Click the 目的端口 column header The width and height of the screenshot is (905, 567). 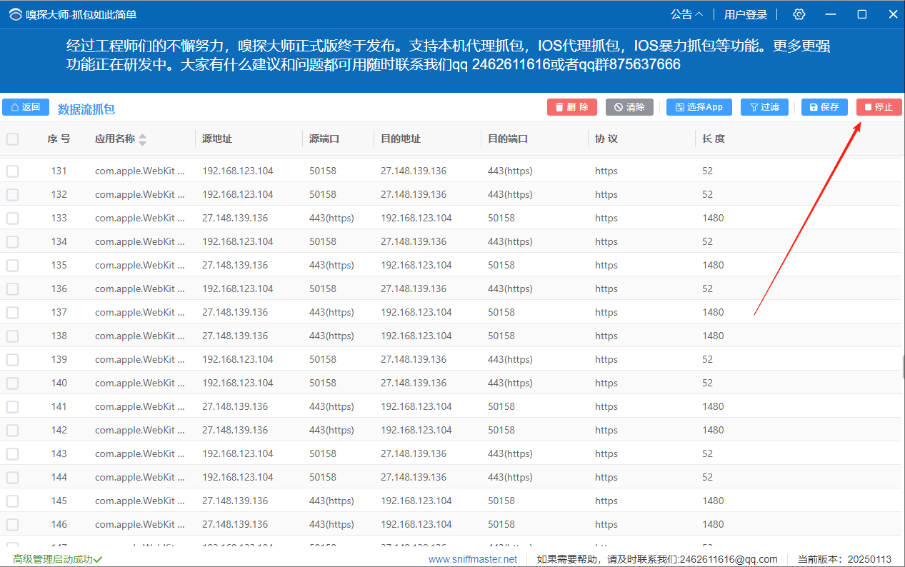click(508, 139)
